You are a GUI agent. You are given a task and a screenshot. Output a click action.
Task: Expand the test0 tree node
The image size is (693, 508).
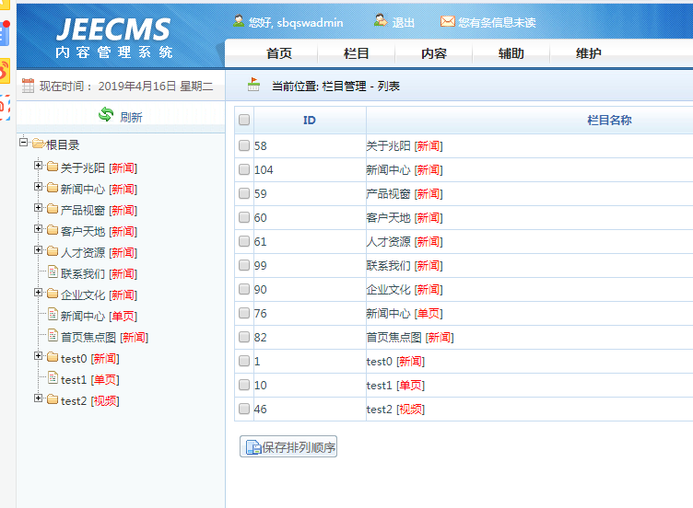tap(38, 356)
